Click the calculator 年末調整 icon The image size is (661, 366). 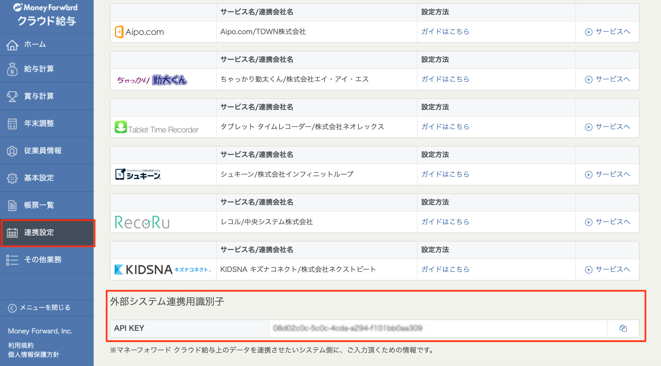point(12,124)
